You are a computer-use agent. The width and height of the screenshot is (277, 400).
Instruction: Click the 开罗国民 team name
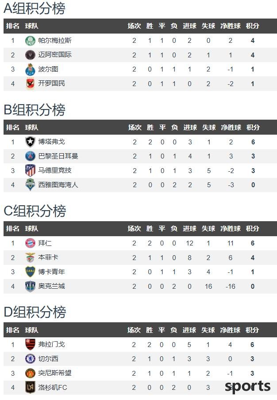(x=51, y=83)
